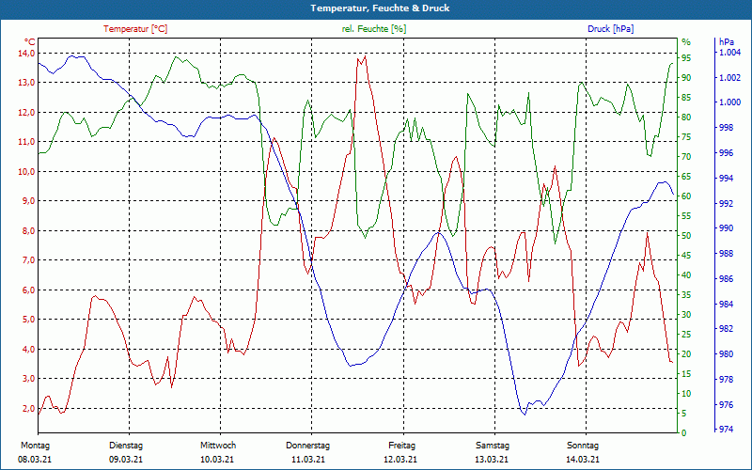Click the '982' pressure axis value

pos(726,329)
